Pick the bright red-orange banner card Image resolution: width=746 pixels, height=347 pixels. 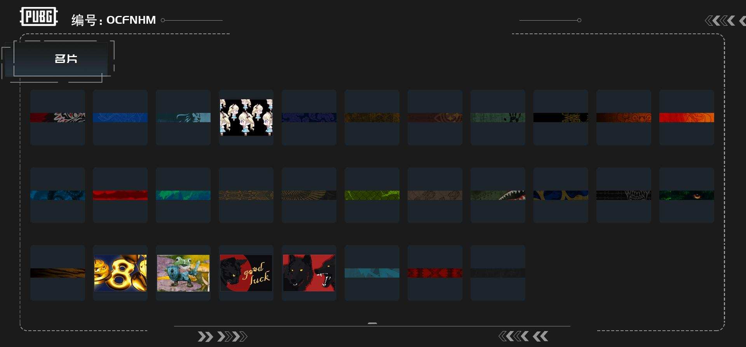(x=687, y=117)
